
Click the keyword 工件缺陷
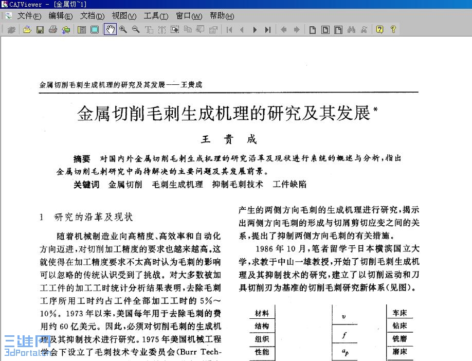(289, 184)
